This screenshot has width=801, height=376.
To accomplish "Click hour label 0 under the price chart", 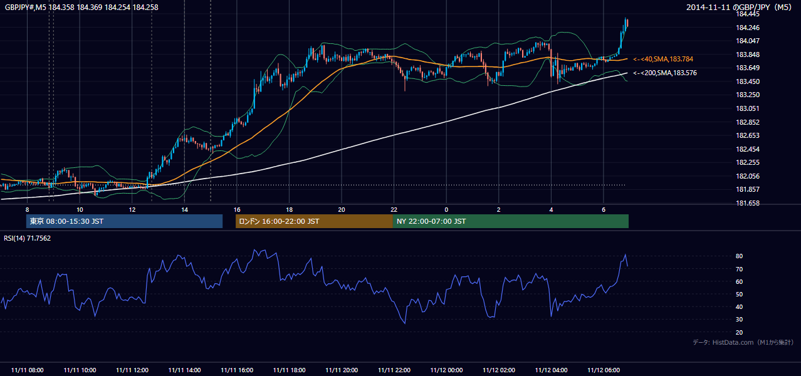I will (446, 209).
